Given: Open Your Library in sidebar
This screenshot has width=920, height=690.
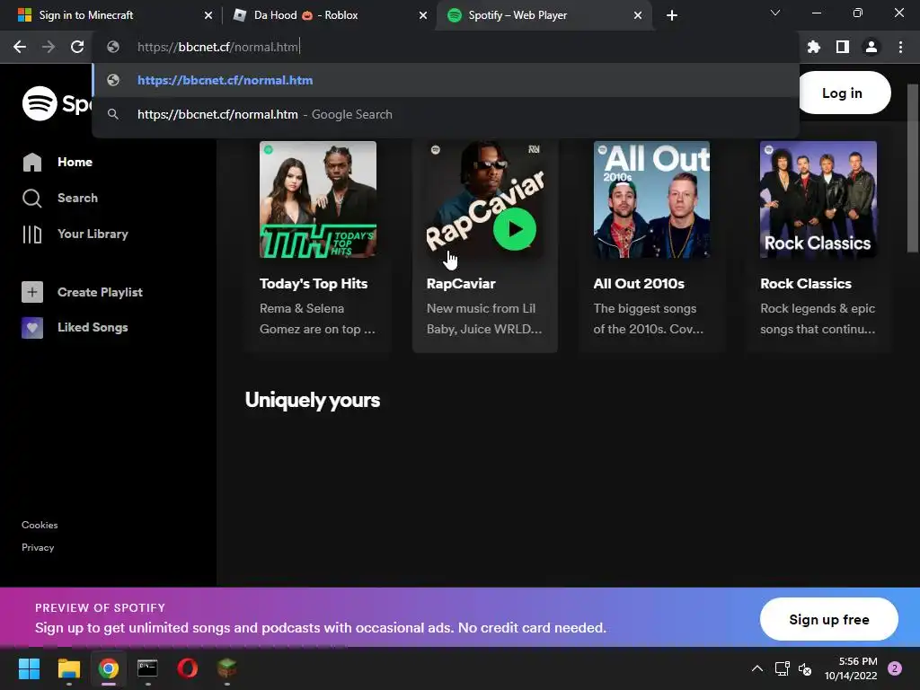Looking at the screenshot, I should (x=75, y=234).
